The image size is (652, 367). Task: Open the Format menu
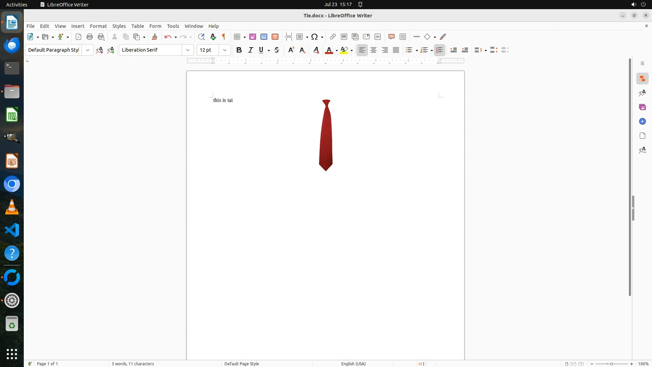click(x=98, y=26)
